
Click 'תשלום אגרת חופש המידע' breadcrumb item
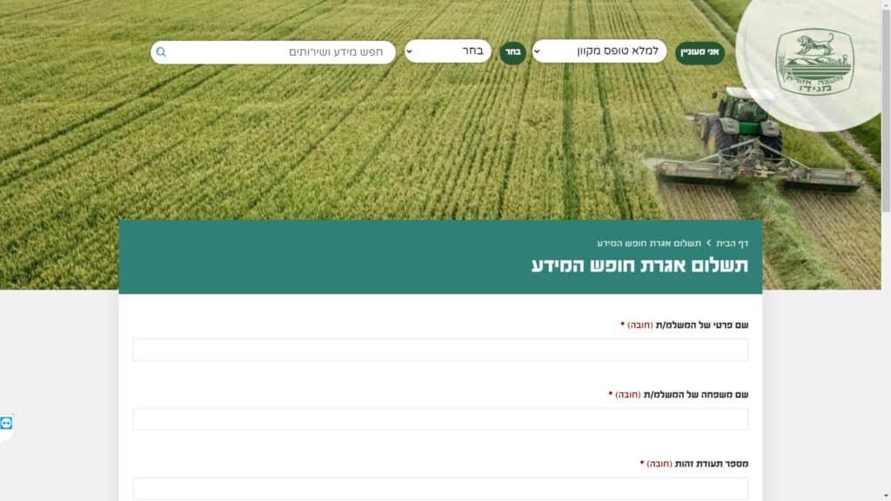[649, 244]
